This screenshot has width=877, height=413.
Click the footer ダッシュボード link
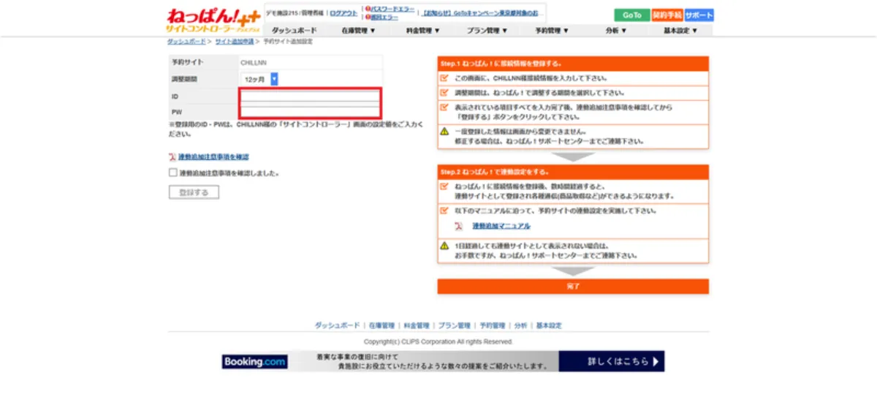tap(337, 325)
